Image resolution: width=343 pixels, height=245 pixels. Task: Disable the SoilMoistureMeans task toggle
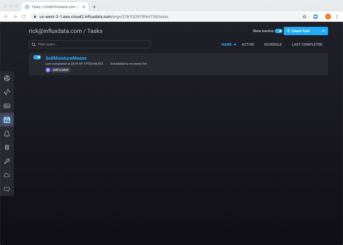pos(37,57)
